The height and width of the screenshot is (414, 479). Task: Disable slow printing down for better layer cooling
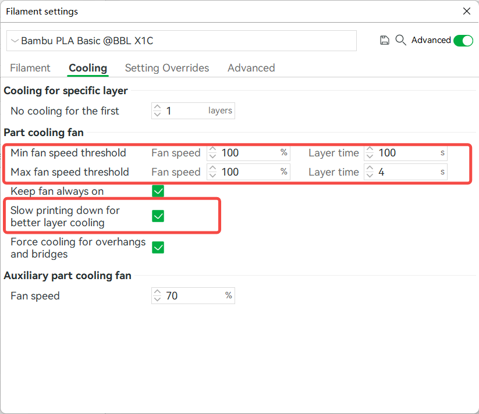(x=158, y=216)
